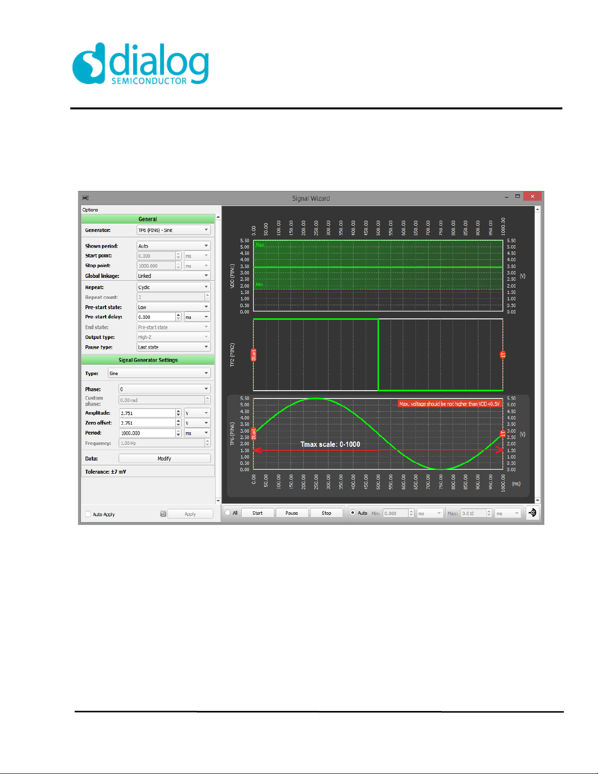Click the Tolerance ±7 mV text

(105, 472)
